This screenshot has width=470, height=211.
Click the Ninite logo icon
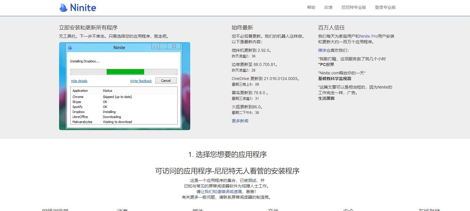pos(64,8)
